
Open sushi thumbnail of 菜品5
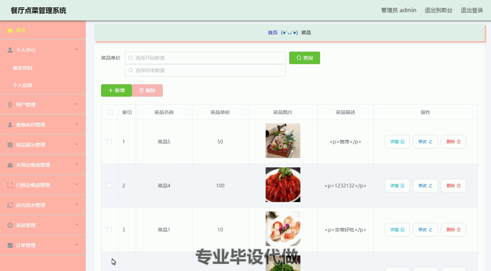pos(283,141)
